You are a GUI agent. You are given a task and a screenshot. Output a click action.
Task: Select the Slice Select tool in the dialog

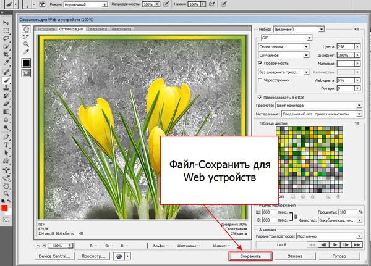(x=26, y=36)
